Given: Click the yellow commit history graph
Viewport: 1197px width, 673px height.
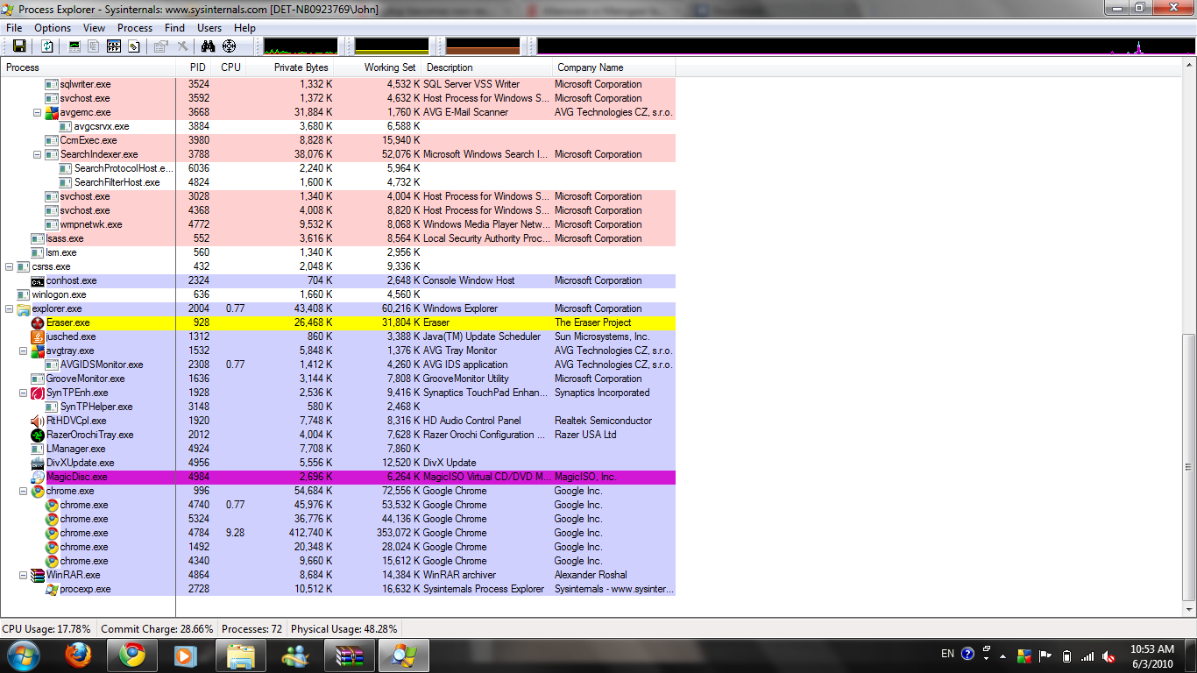Looking at the screenshot, I should pyautogui.click(x=392, y=46).
